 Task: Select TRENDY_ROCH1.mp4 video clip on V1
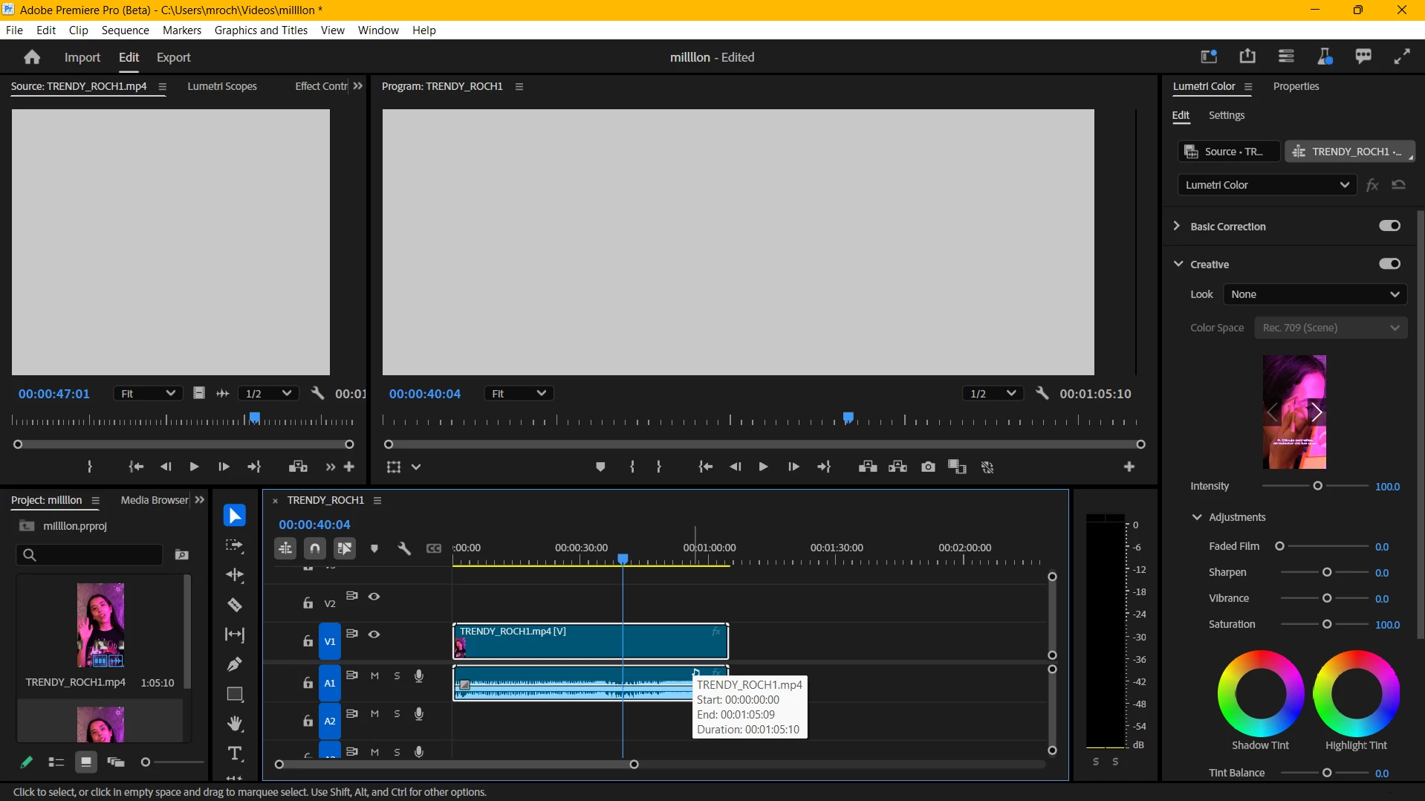[591, 641]
